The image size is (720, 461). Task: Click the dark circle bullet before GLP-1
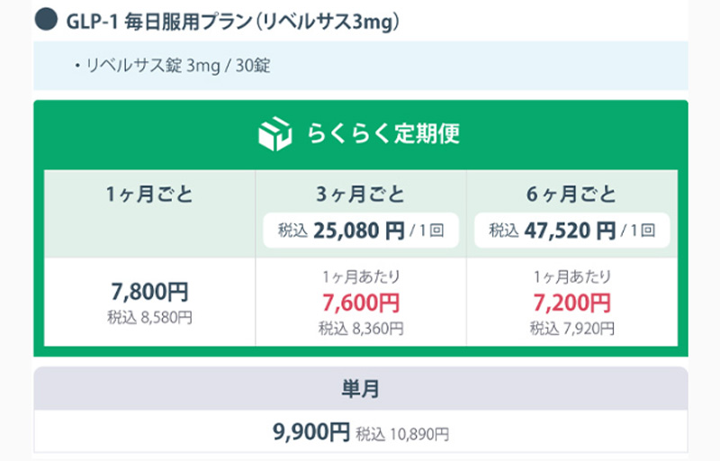[47, 22]
